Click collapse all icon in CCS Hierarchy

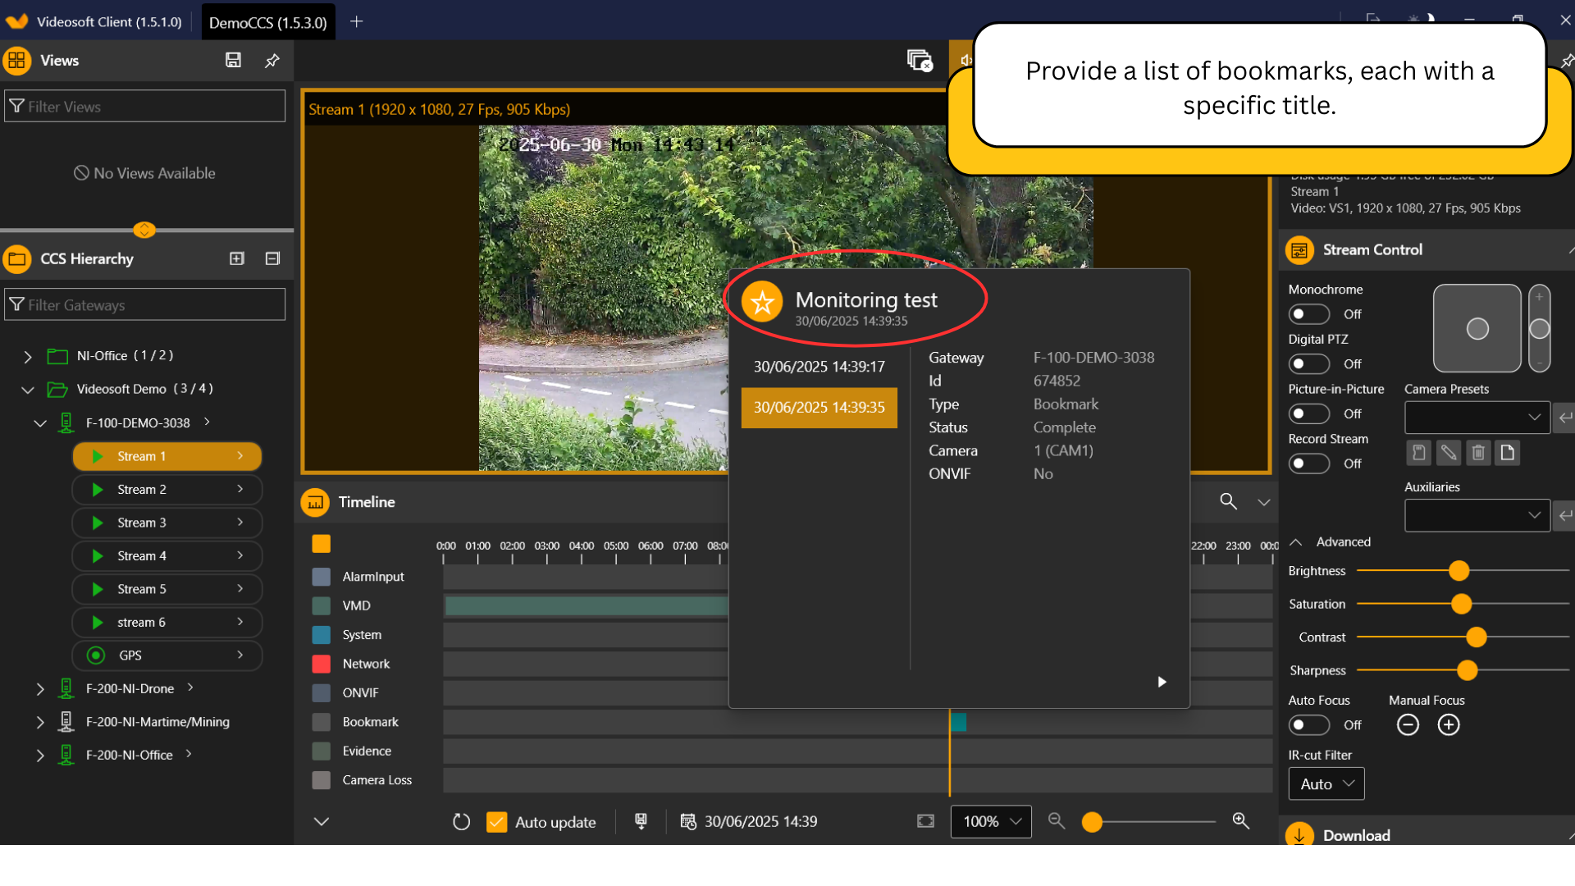(273, 258)
